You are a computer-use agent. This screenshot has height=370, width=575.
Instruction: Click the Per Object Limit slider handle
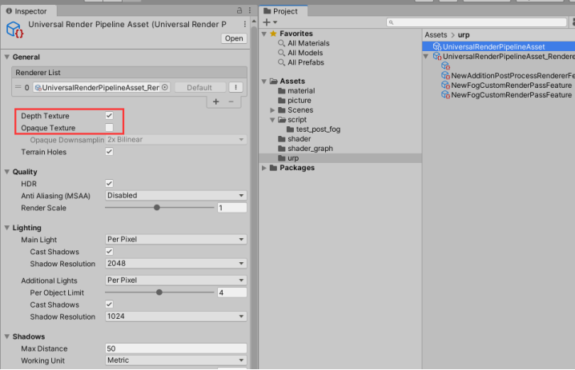(159, 292)
